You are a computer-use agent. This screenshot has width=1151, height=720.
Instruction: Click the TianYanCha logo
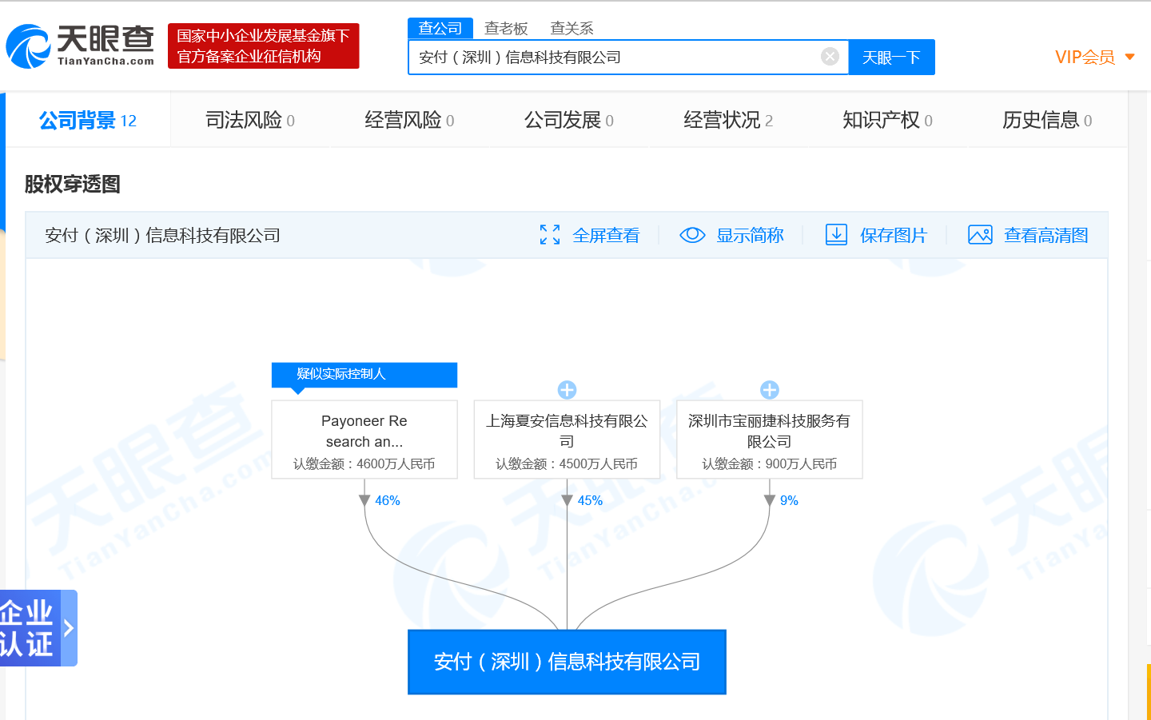[x=80, y=46]
